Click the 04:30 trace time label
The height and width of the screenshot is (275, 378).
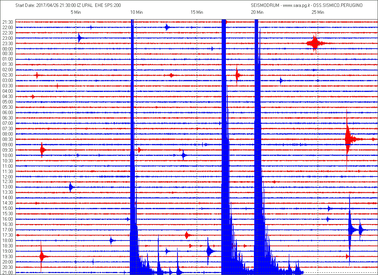pos(7,97)
